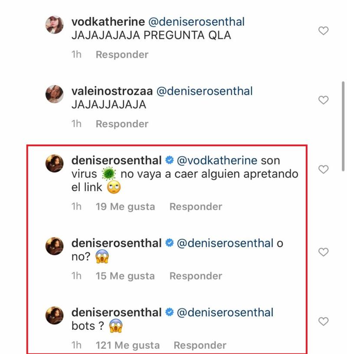The height and width of the screenshot is (354, 347).
Task: Open vodkatherine's profile picture
Action: point(55,25)
